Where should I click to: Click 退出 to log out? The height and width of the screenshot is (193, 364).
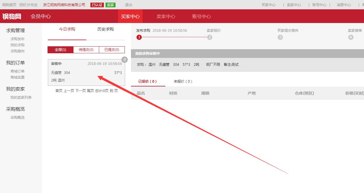(128, 5)
